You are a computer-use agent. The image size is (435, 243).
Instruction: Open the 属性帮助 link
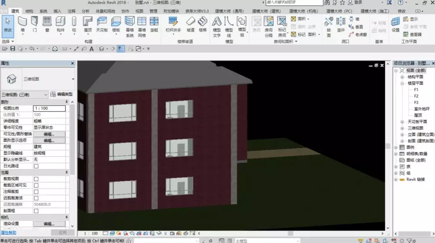click(x=8, y=232)
